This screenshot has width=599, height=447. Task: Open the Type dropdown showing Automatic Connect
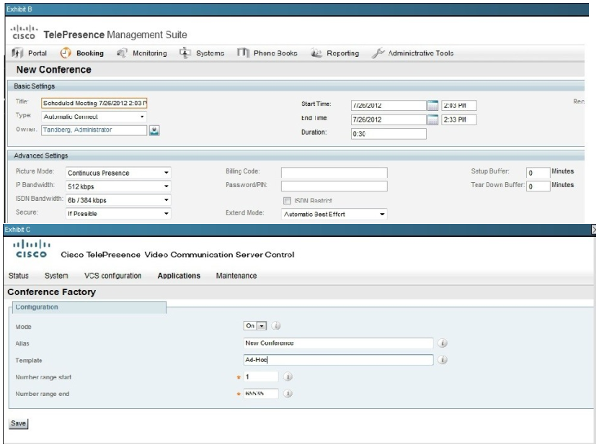(x=94, y=117)
